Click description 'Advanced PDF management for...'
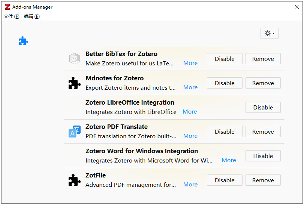 coord(131,185)
